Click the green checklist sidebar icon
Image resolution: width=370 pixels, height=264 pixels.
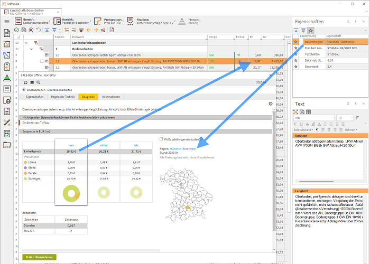click(7, 134)
